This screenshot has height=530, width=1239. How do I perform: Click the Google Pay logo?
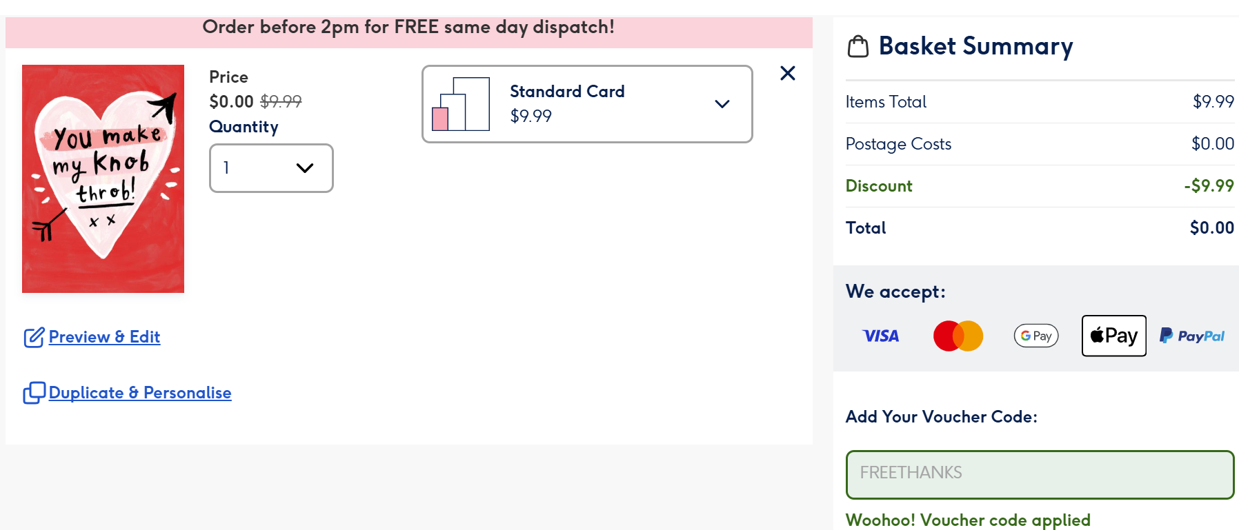point(1035,336)
